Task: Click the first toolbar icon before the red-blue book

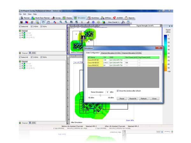Action: point(22,22)
